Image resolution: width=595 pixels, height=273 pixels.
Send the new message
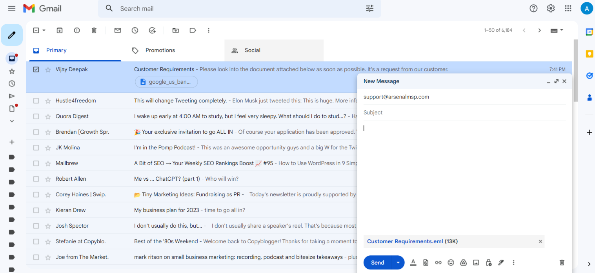point(377,262)
